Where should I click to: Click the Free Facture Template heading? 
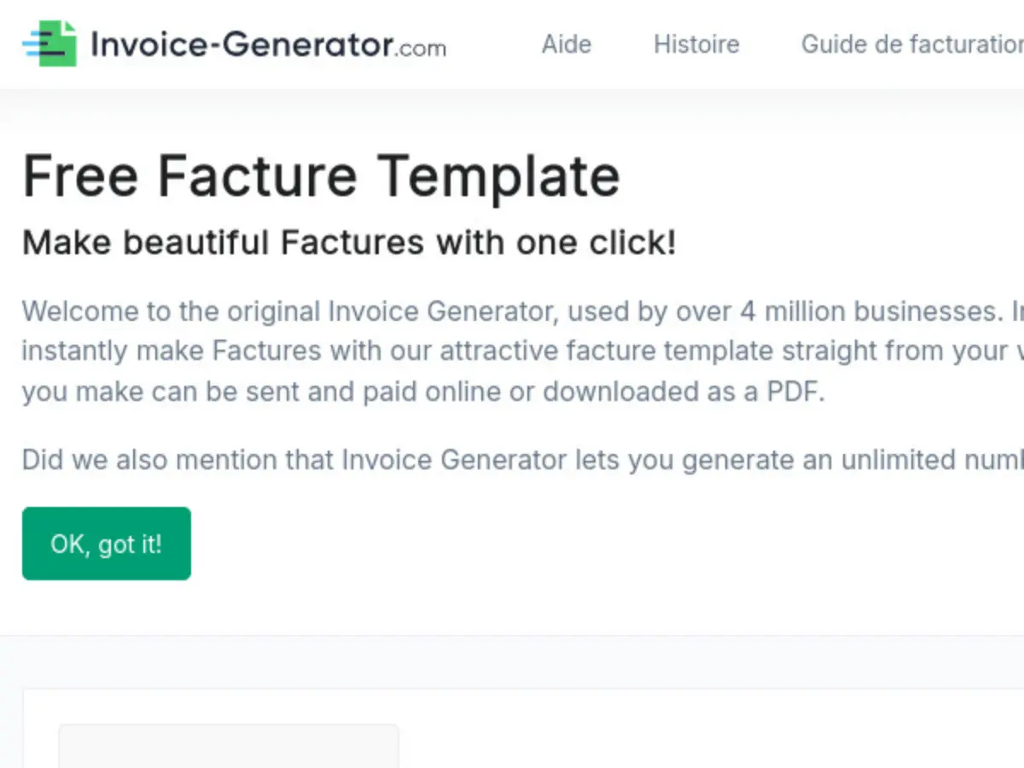click(322, 176)
